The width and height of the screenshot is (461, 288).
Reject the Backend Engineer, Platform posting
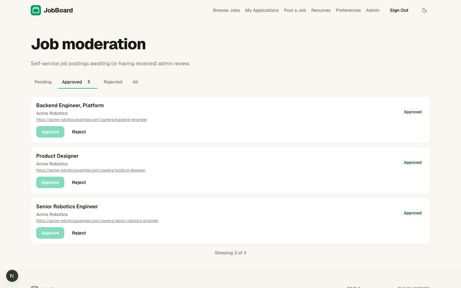[79, 132]
